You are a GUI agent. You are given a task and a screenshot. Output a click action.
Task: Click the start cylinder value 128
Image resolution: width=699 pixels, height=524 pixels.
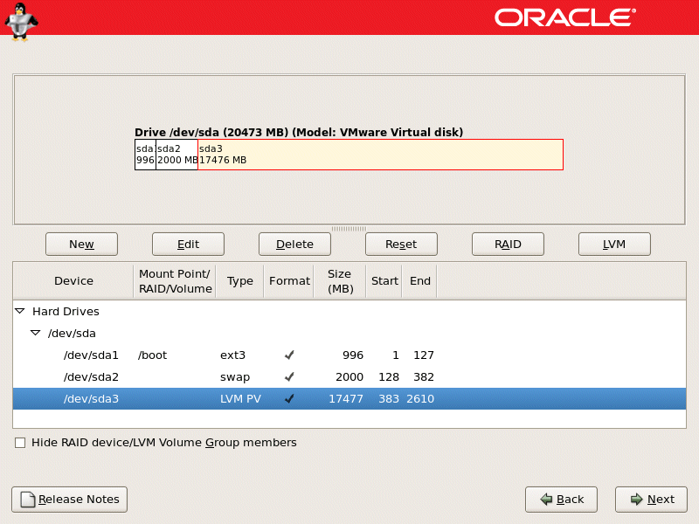coord(389,377)
